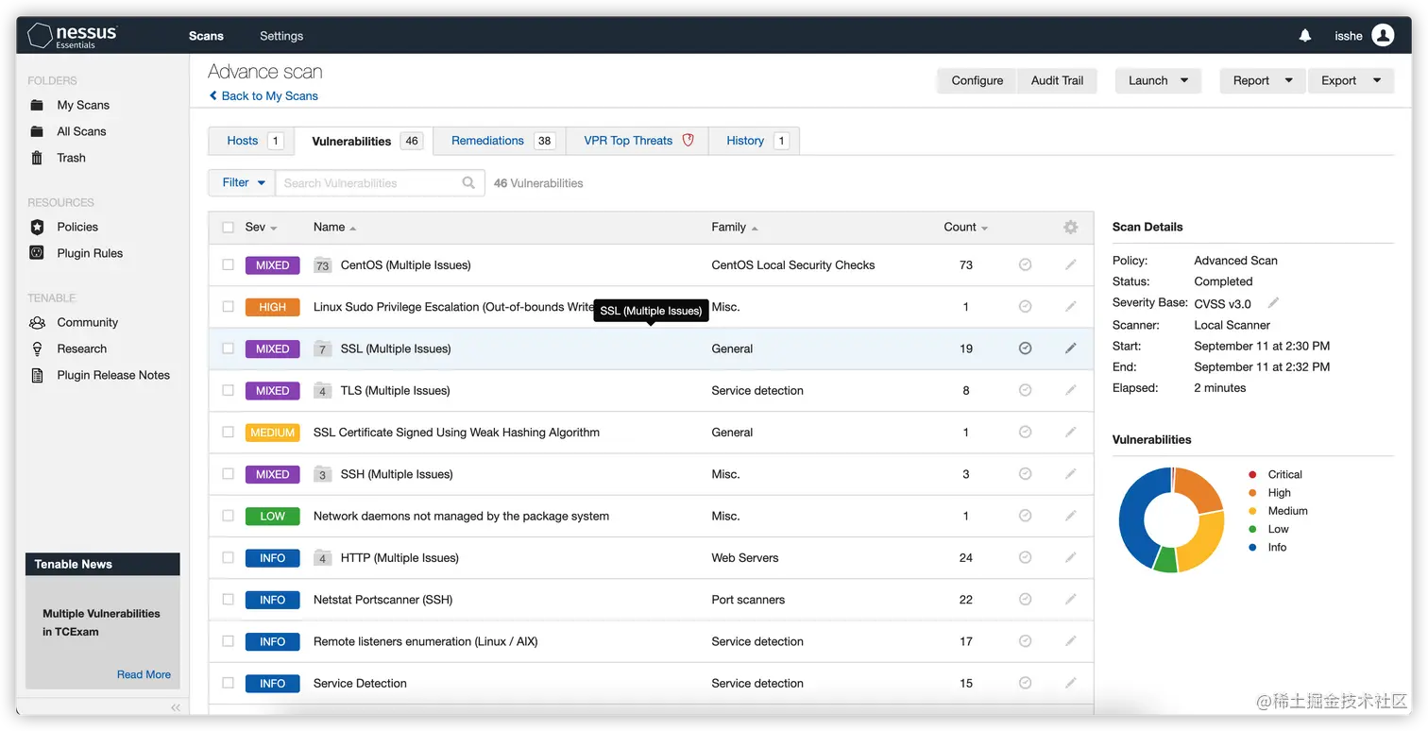Viewport: 1428px width, 731px height.
Task: Click the circle check icon in TLS row
Action: tap(1025, 390)
